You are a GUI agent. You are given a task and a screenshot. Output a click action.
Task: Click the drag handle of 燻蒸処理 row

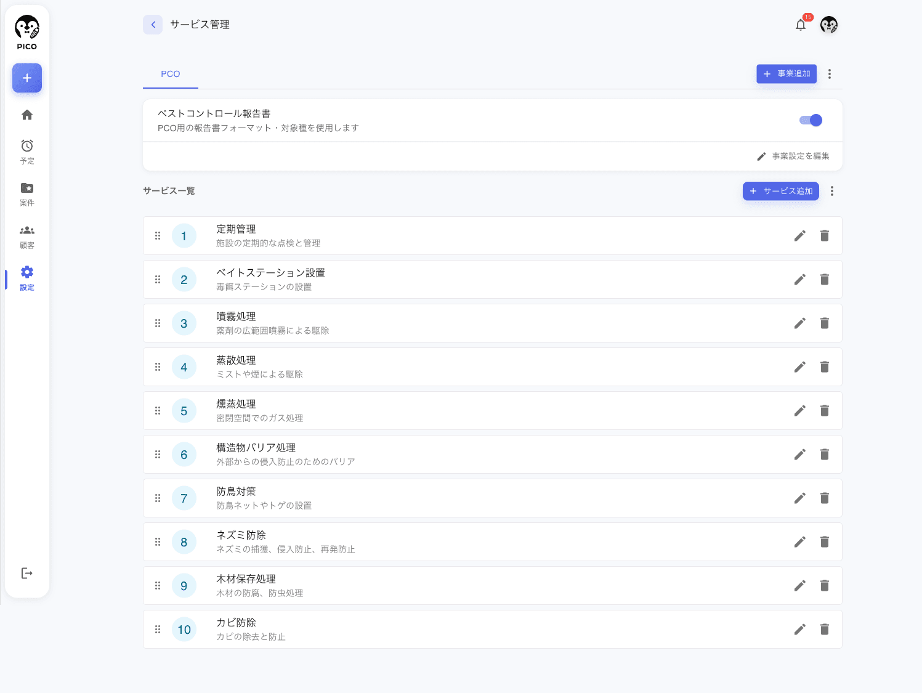158,411
